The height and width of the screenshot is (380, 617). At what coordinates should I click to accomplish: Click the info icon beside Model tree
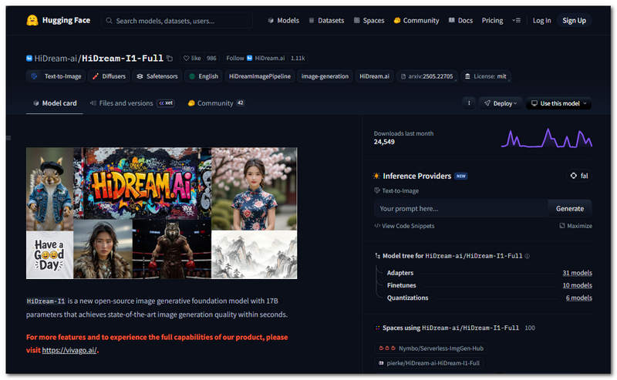point(528,256)
